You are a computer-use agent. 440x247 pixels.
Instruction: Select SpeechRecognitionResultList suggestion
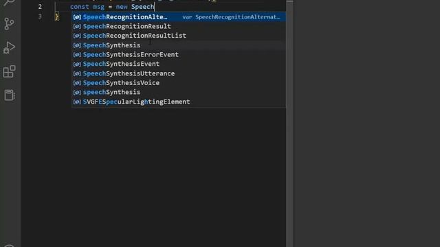pos(179,36)
